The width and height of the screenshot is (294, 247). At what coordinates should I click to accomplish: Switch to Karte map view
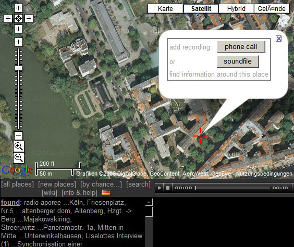click(165, 9)
